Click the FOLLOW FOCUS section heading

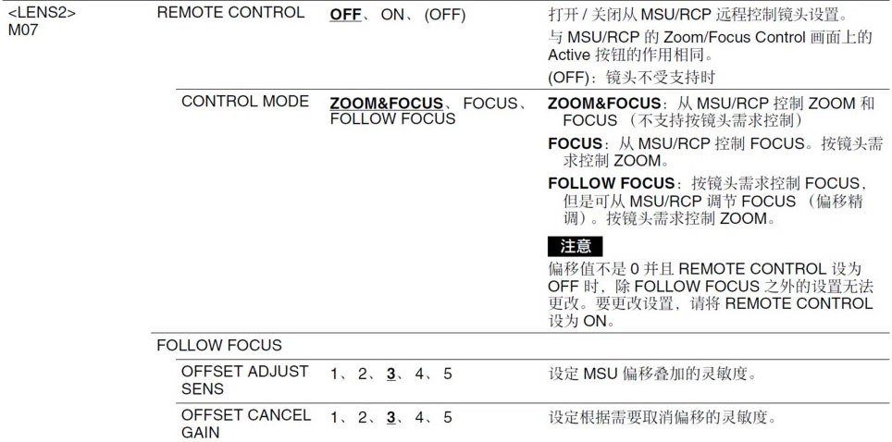coord(219,345)
